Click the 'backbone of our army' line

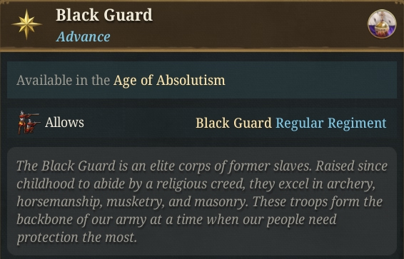(x=176, y=219)
